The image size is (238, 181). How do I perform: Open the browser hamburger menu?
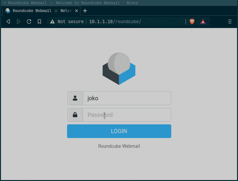[x=230, y=21]
